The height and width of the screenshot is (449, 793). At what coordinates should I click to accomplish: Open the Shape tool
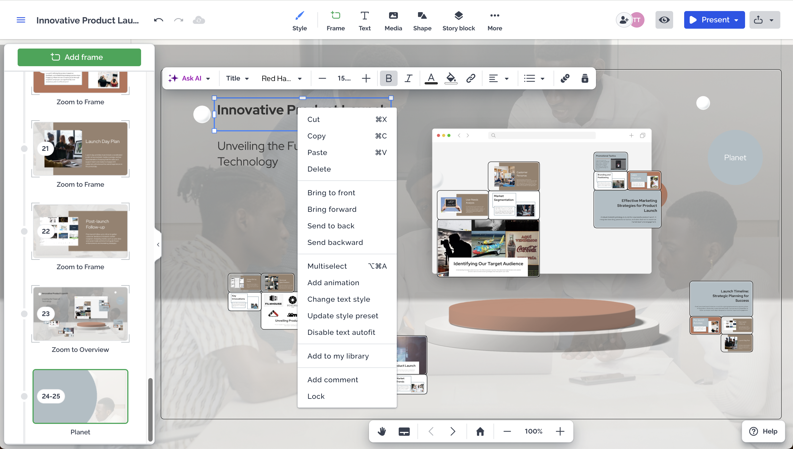click(422, 21)
